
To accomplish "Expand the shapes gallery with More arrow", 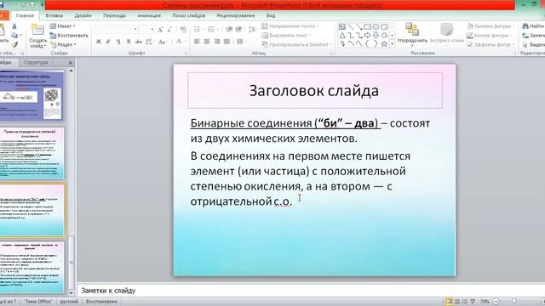I will point(393,44).
